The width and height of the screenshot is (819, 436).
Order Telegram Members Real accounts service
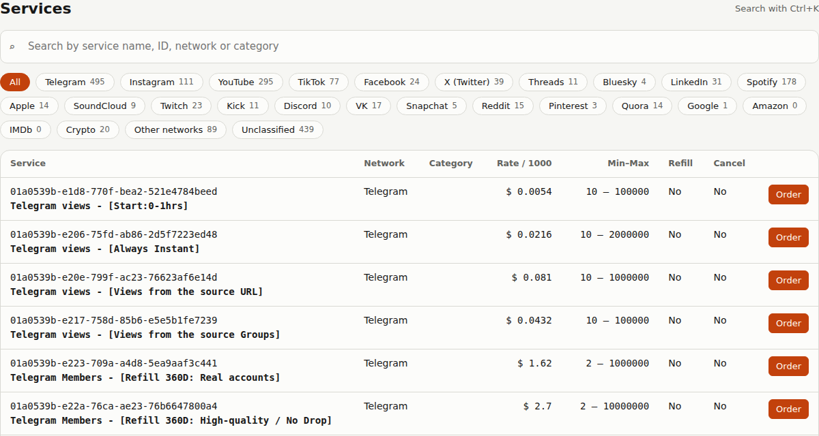tap(788, 367)
